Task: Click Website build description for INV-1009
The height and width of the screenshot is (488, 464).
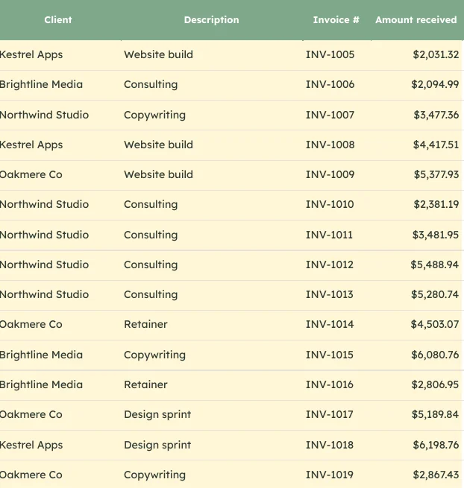Action: 159,174
